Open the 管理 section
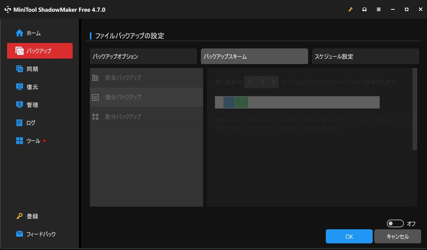Image resolution: width=427 pixels, height=250 pixels. coord(40,105)
